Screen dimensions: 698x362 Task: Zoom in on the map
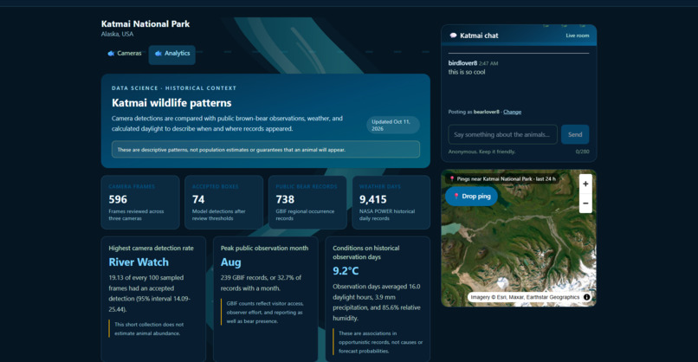585,184
